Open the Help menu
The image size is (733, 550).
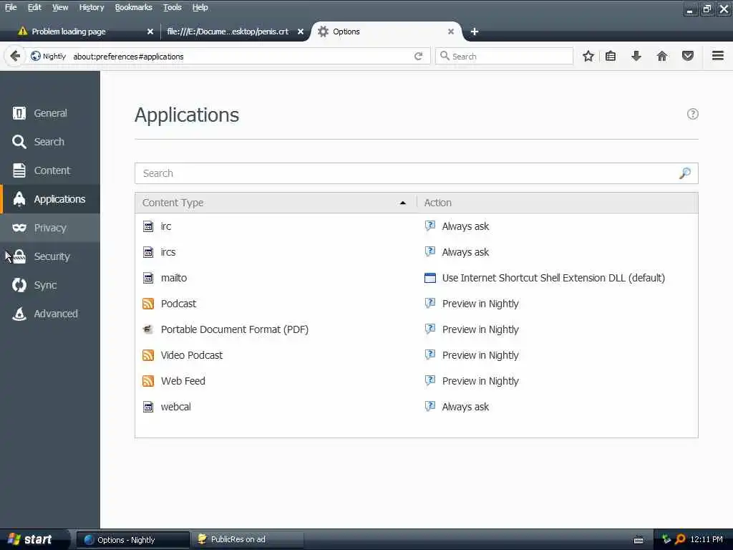click(x=200, y=7)
